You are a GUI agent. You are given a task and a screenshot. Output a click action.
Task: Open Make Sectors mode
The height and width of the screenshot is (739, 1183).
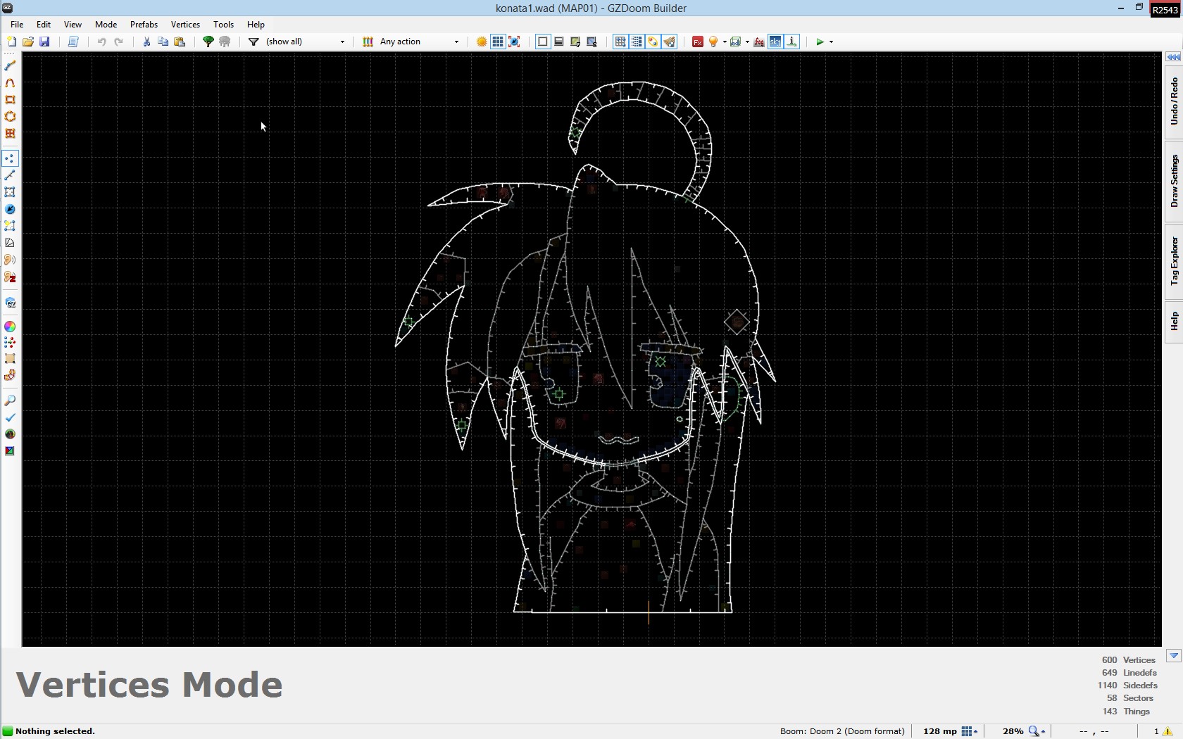[x=10, y=226]
